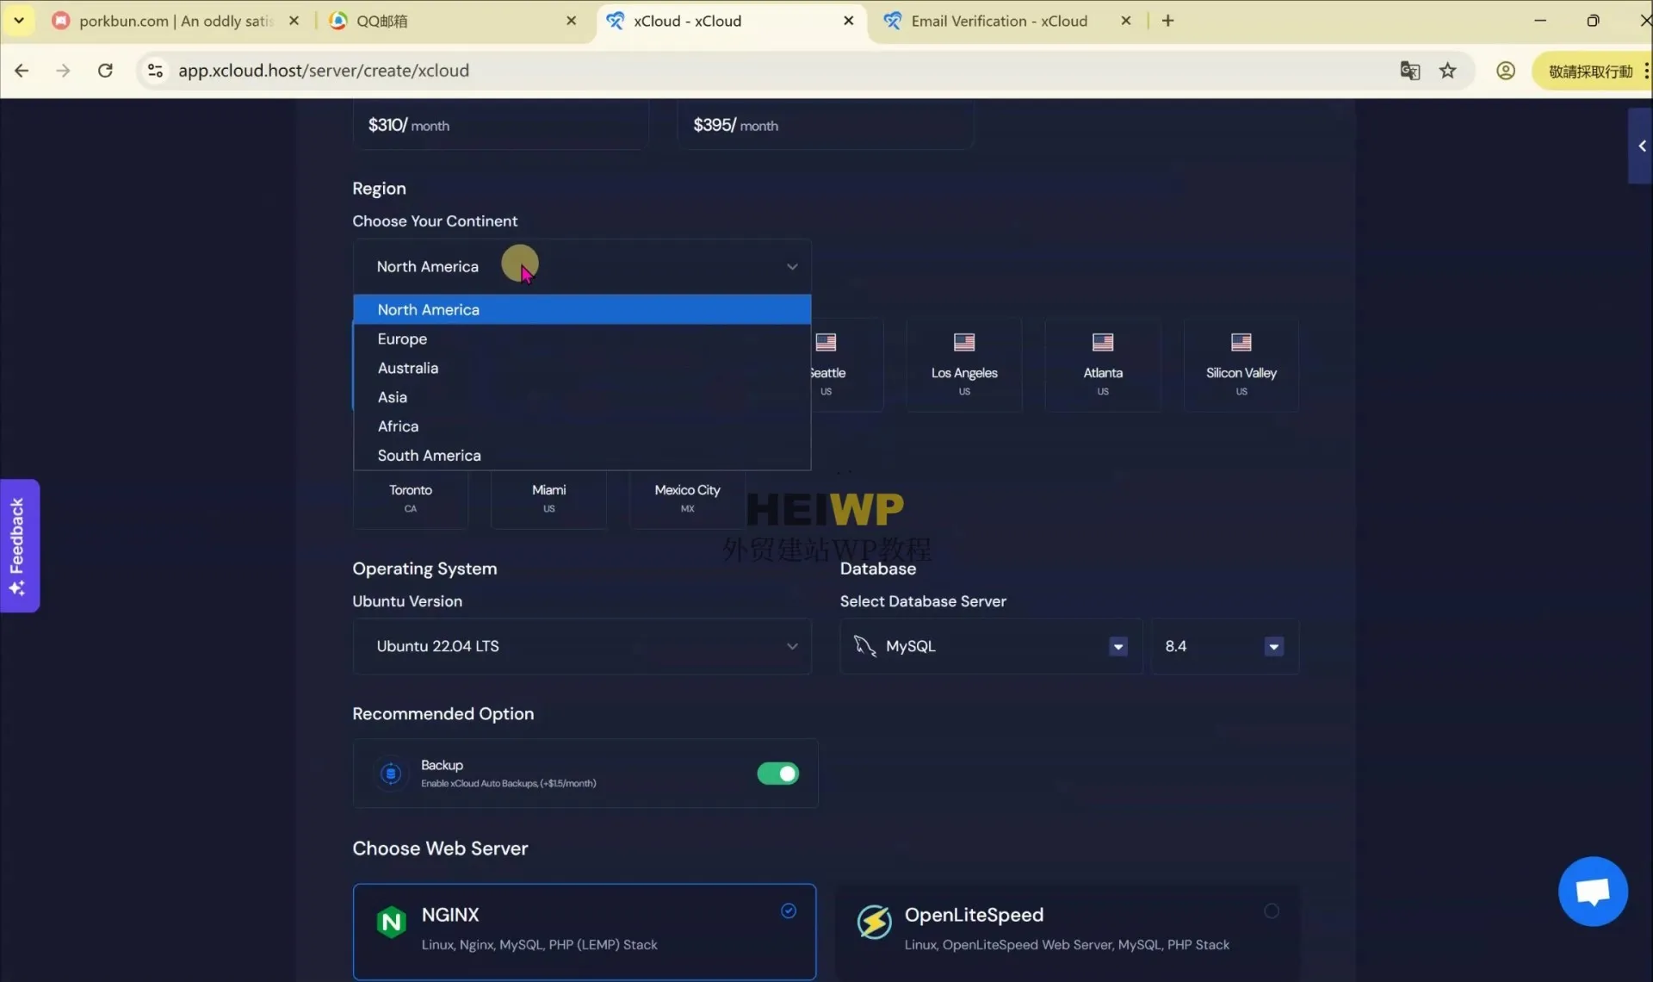Select Europe from the continent list

(x=402, y=339)
